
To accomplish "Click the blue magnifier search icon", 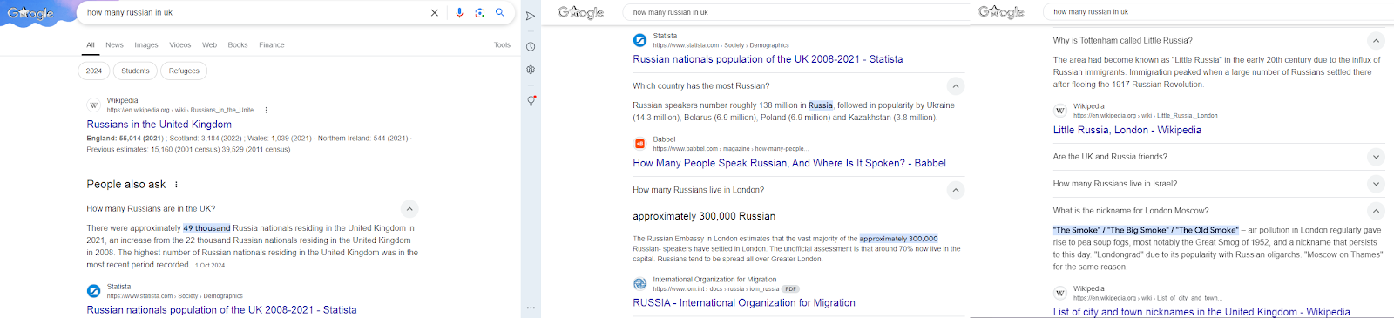I will coord(500,13).
